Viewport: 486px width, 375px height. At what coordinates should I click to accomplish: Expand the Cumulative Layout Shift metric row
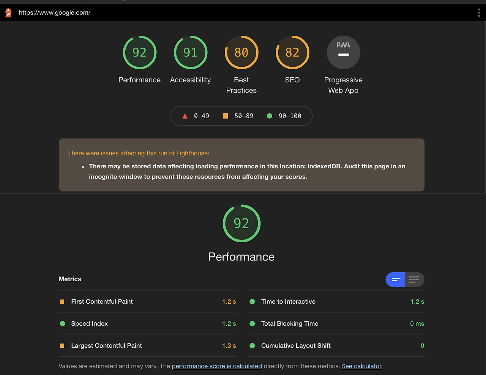pyautogui.click(x=336, y=346)
